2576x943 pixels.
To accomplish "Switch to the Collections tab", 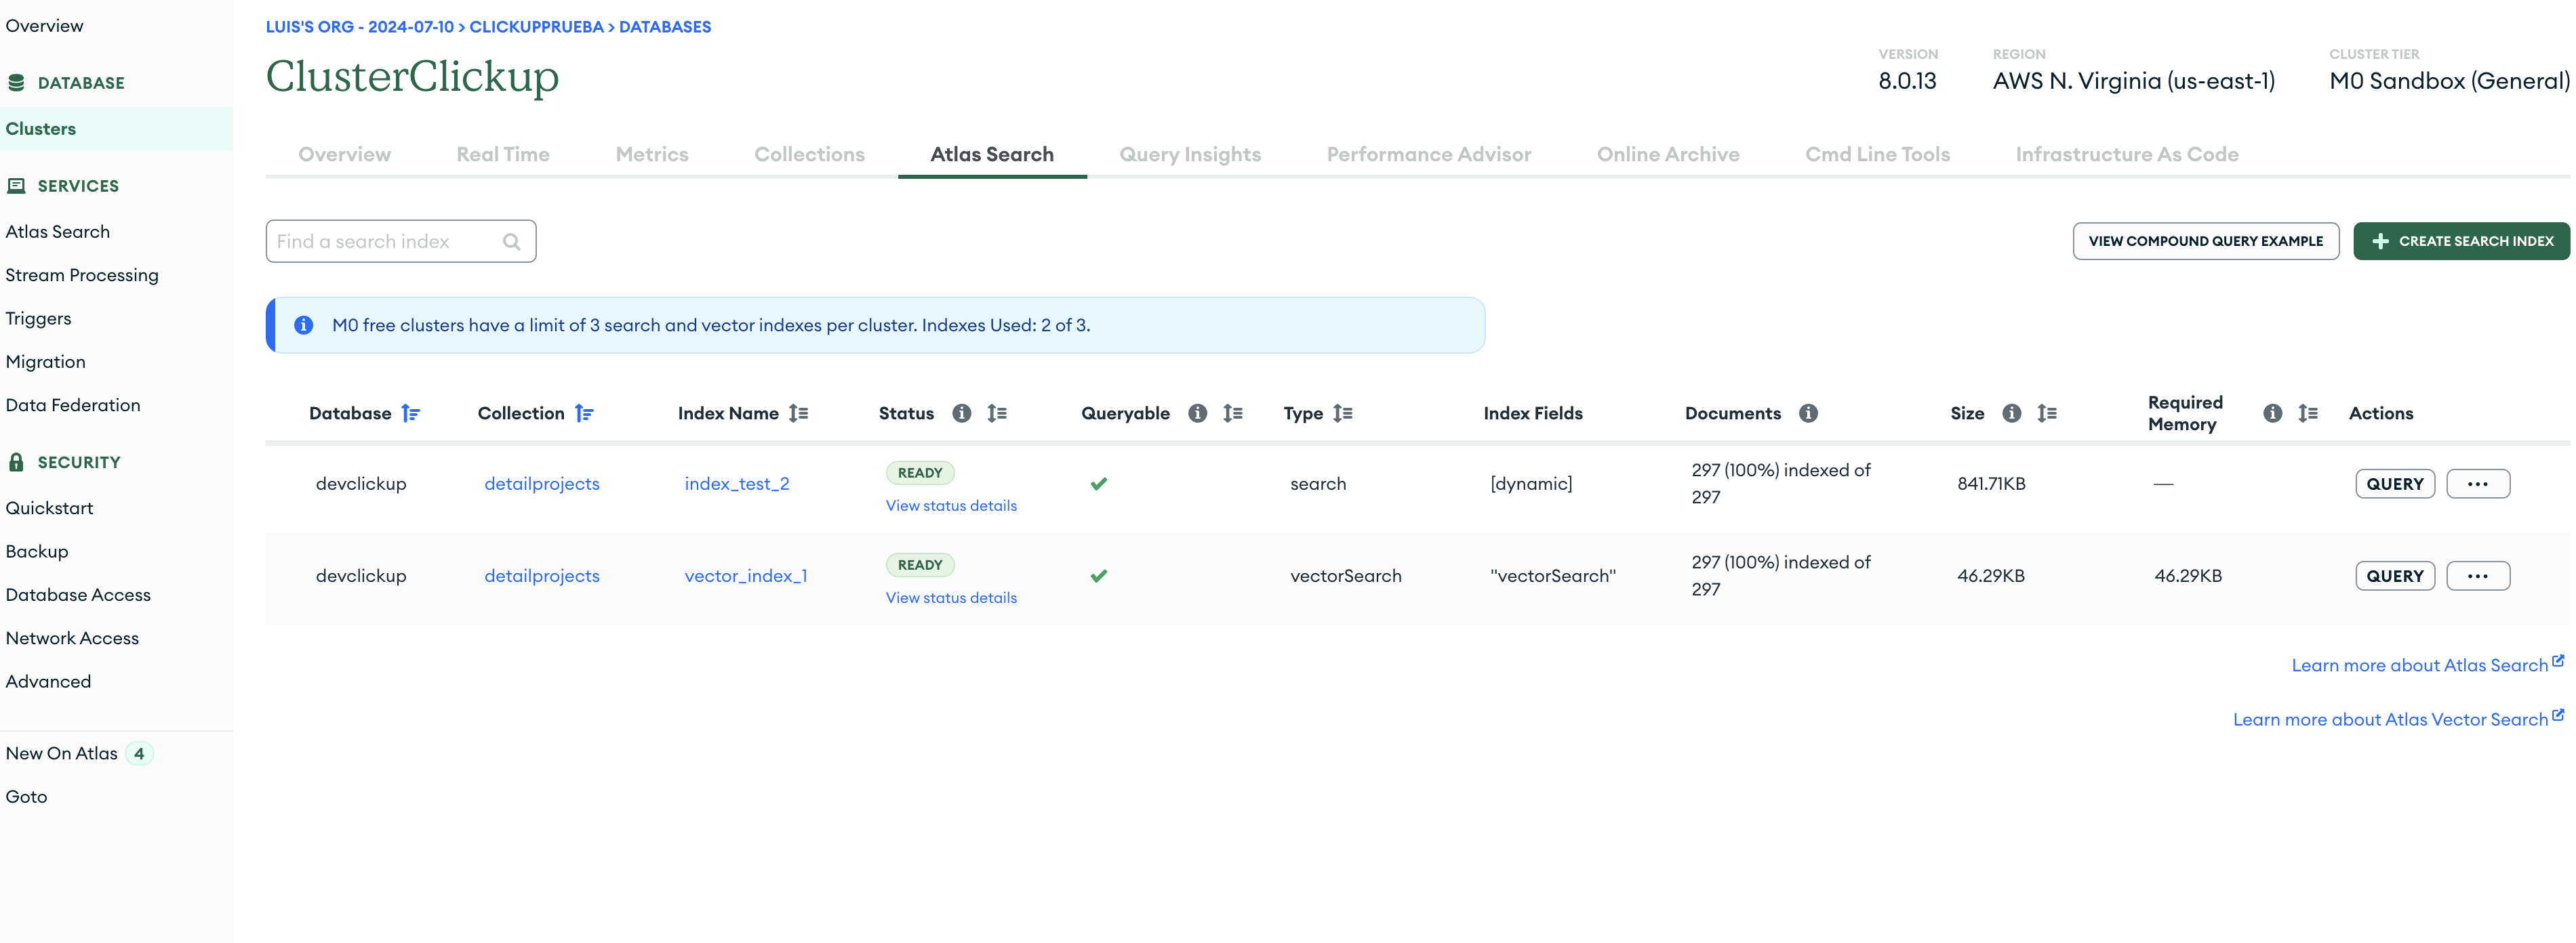I will coord(809,155).
